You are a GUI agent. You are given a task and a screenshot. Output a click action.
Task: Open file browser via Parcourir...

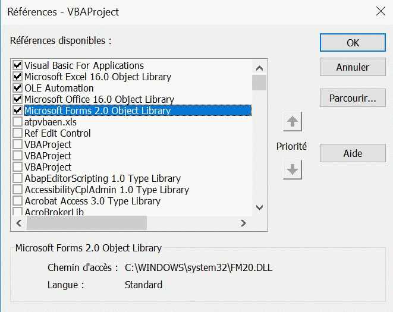pos(353,98)
